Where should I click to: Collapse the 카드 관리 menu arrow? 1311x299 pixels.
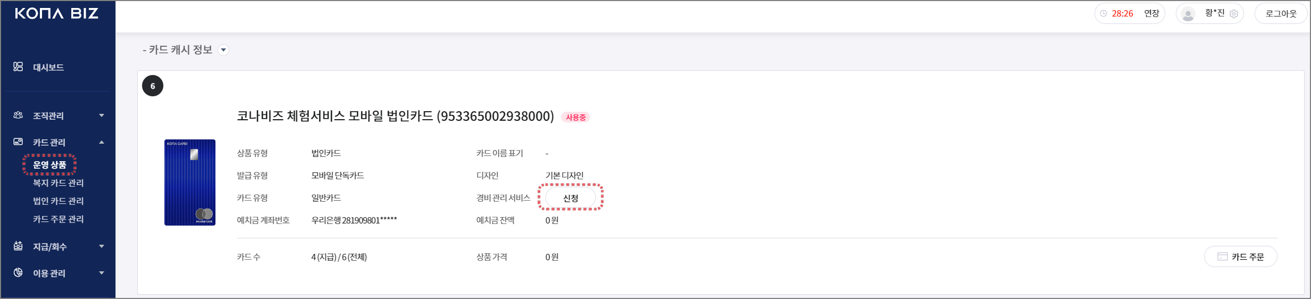(102, 142)
